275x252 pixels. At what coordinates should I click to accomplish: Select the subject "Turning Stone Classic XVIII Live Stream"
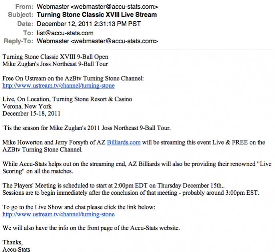(96, 15)
